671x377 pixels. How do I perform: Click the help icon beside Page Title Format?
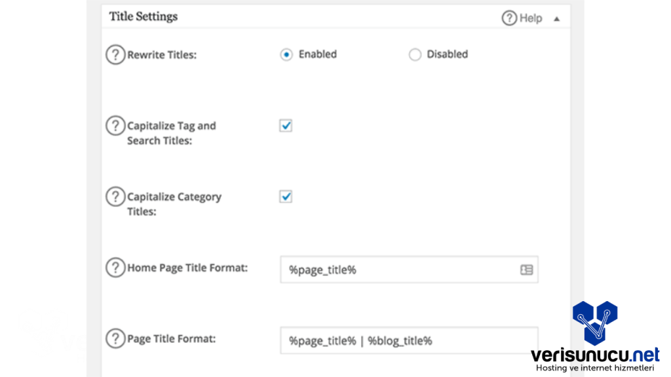tap(115, 338)
